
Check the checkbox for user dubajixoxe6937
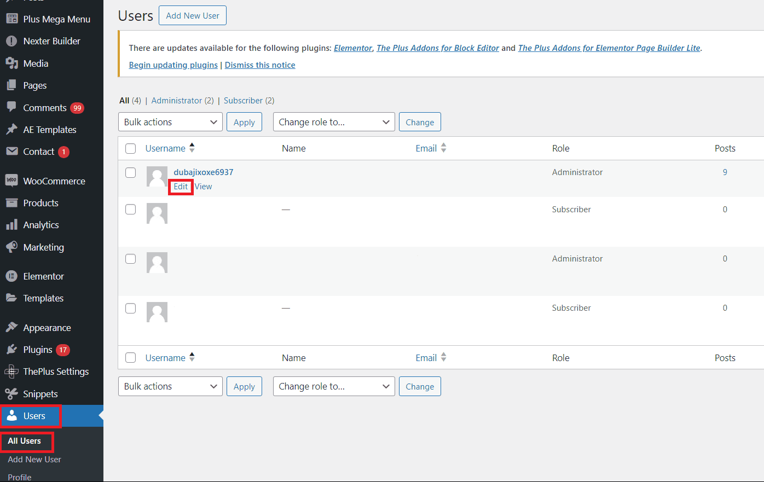130,172
